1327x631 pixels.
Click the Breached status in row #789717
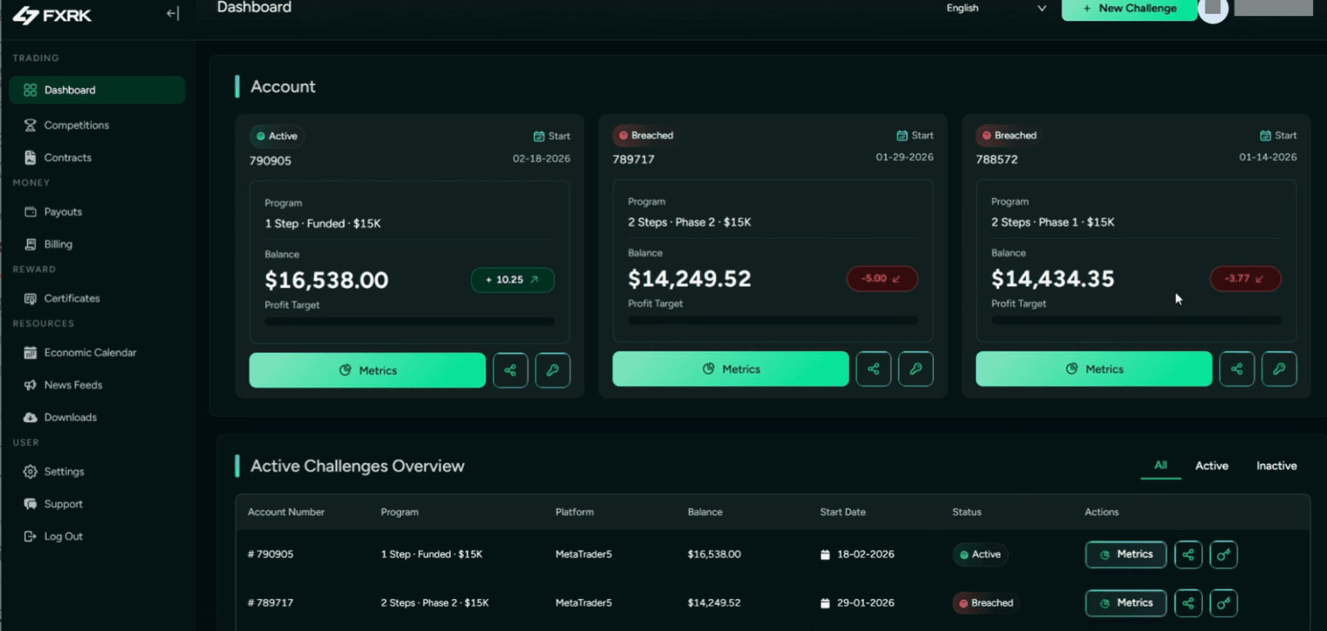(986, 603)
